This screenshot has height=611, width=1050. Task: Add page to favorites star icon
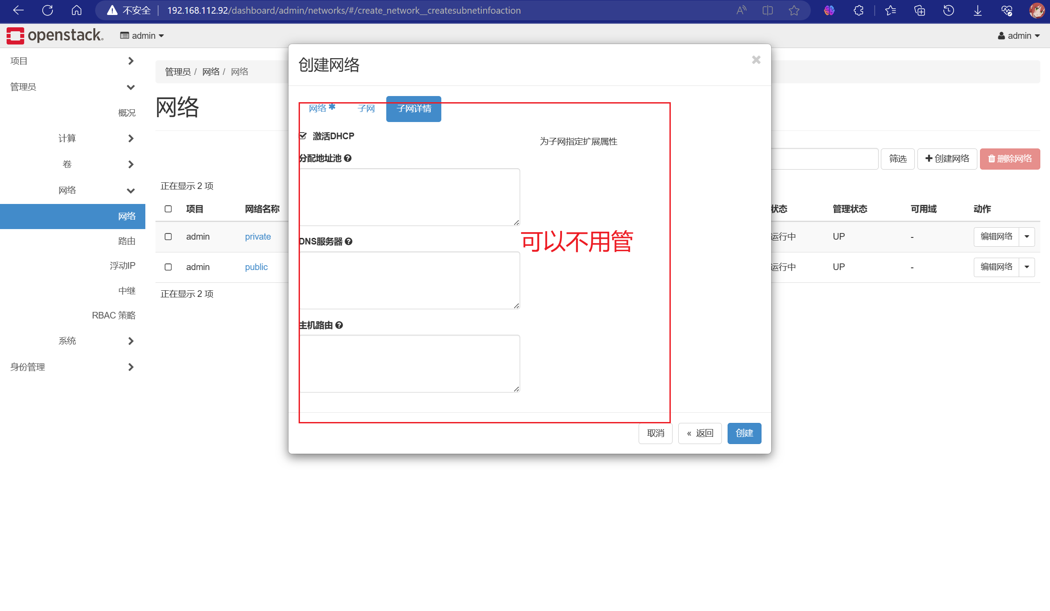[794, 10]
